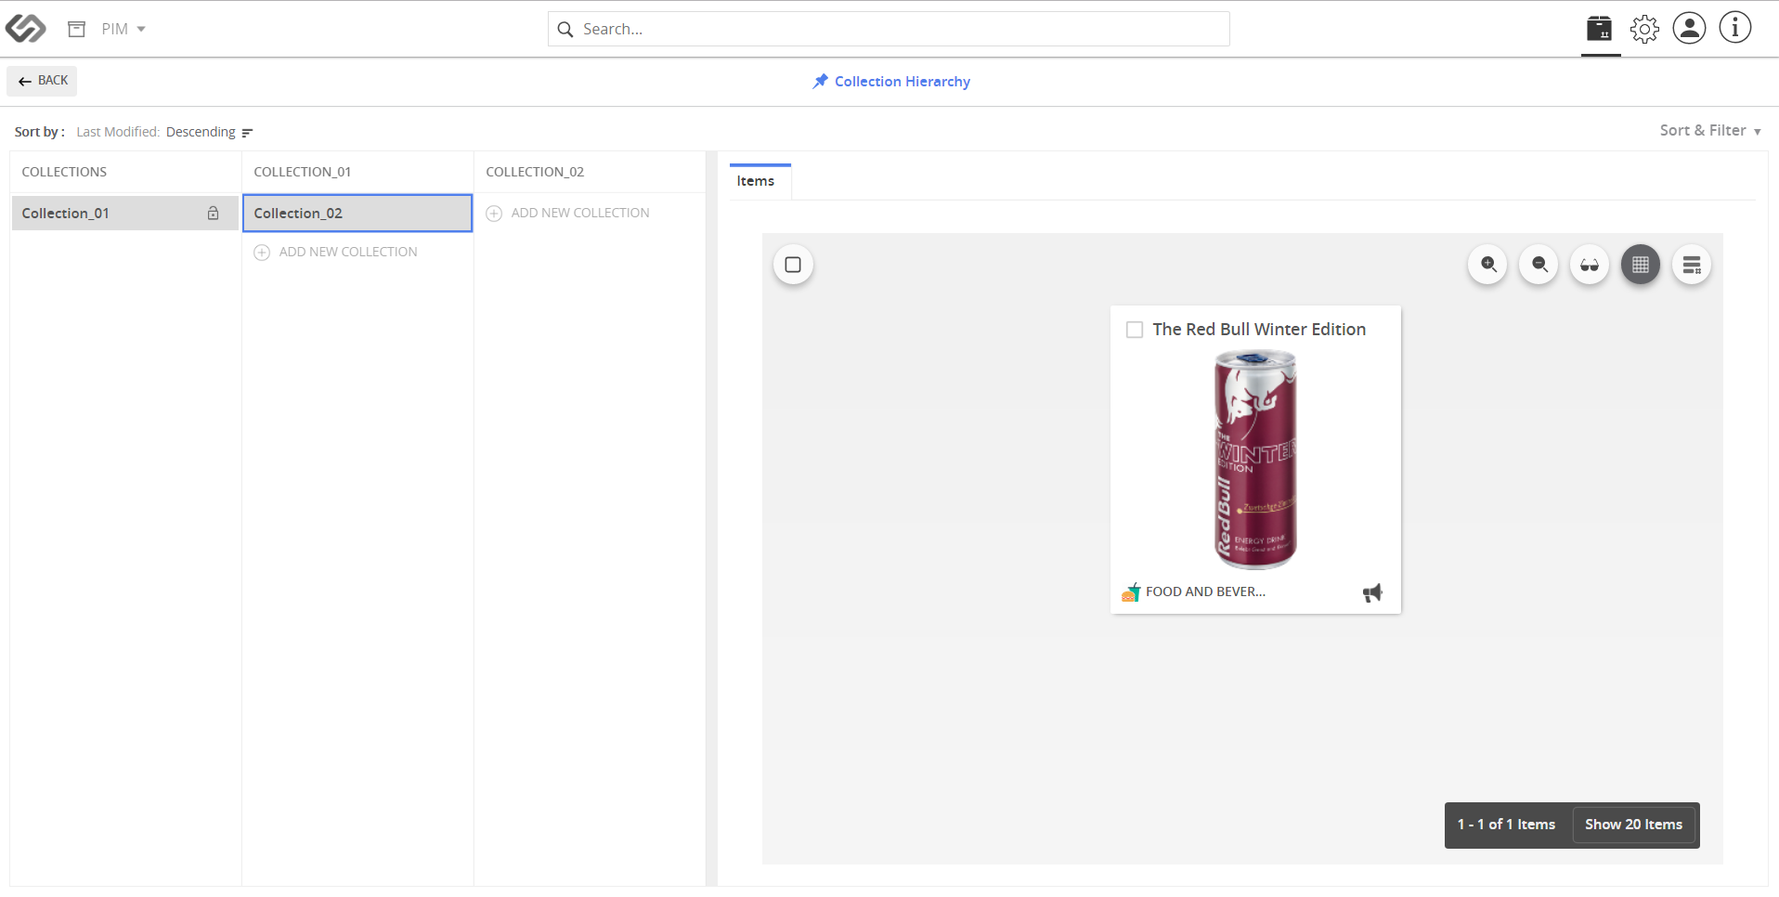Toggle the select all items checkbox
1779x897 pixels.
(x=793, y=265)
